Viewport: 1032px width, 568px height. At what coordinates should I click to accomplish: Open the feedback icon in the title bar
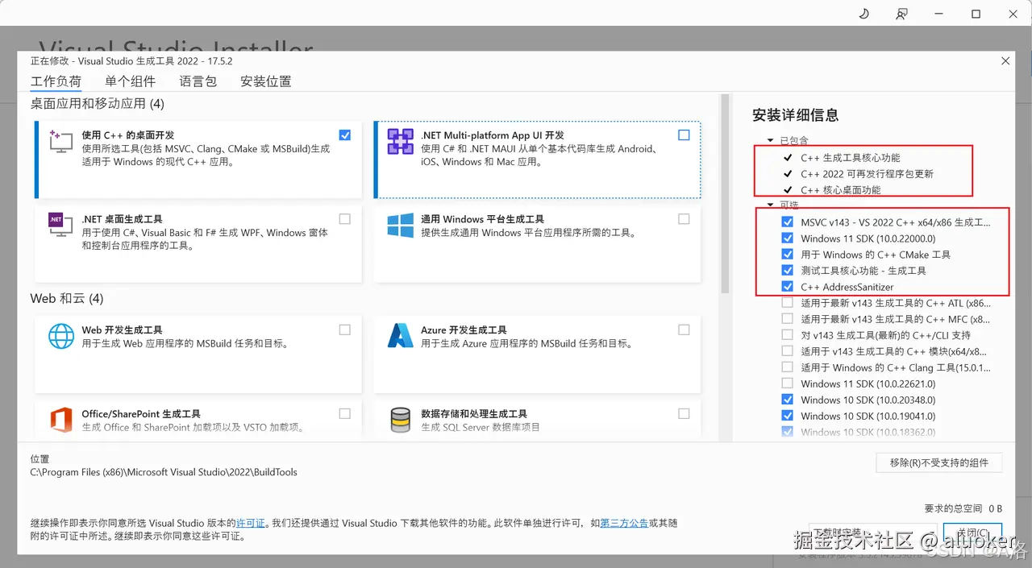pos(901,14)
